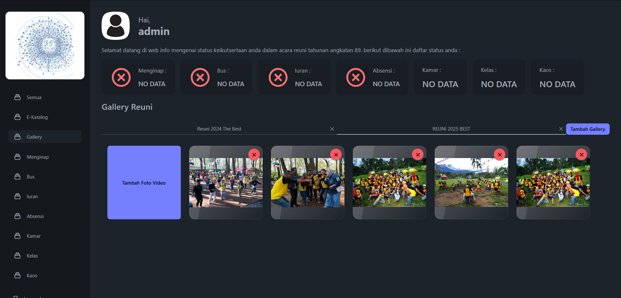Image resolution: width=621 pixels, height=298 pixels.
Task: Click the reunion logo image in sidebar
Action: [45, 46]
